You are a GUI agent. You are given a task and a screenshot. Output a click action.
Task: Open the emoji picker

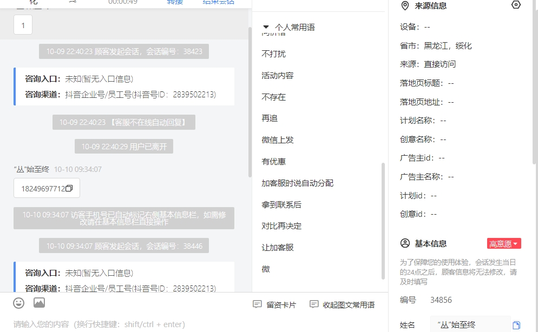click(18, 303)
